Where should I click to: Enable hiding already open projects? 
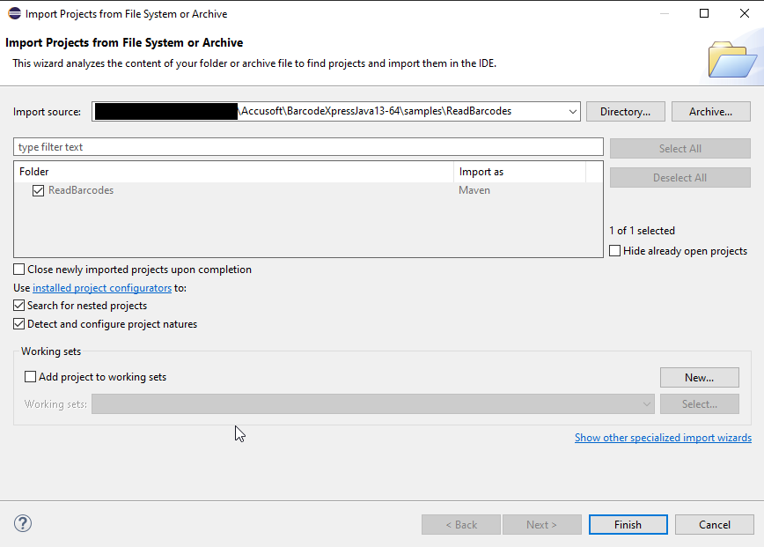[x=614, y=250]
